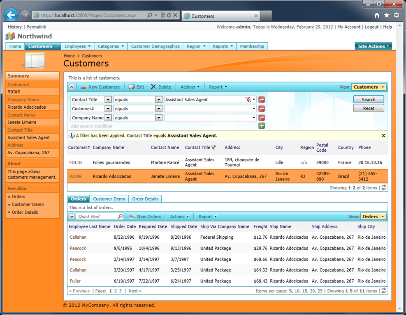Remove the Contact Title search condition
The height and width of the screenshot is (315, 406).
pos(262,100)
